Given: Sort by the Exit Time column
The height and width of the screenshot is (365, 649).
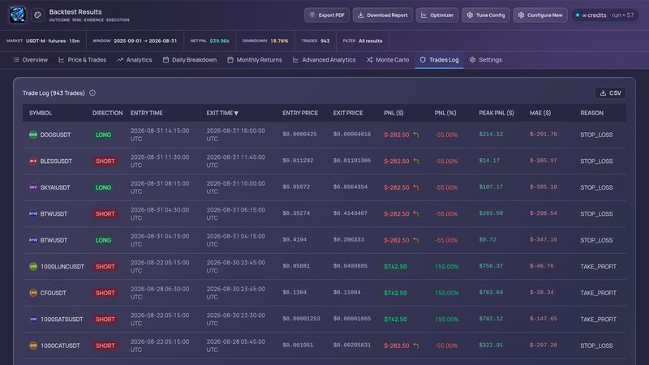Looking at the screenshot, I should 222,113.
